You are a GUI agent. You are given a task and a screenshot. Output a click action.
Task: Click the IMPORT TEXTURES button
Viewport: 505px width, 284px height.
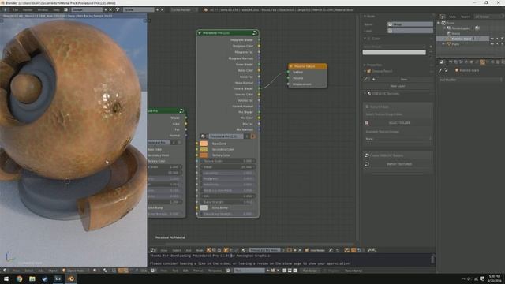click(399, 164)
